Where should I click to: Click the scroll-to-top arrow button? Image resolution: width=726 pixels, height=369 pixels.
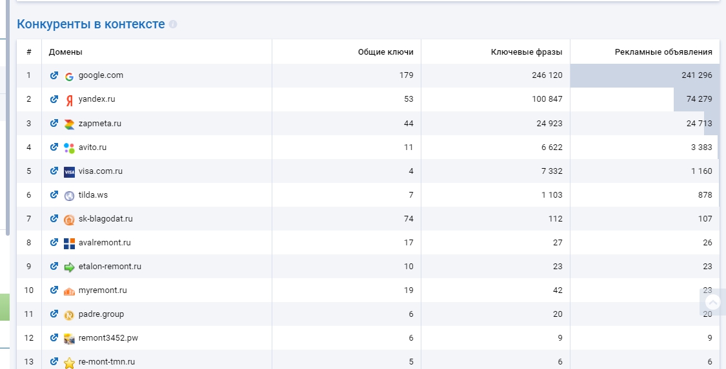click(712, 302)
